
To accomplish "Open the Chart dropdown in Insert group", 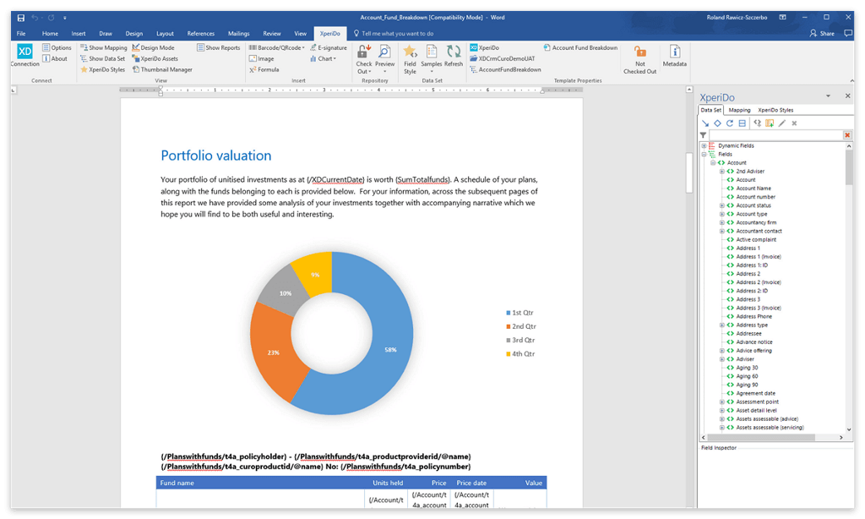I will point(323,58).
